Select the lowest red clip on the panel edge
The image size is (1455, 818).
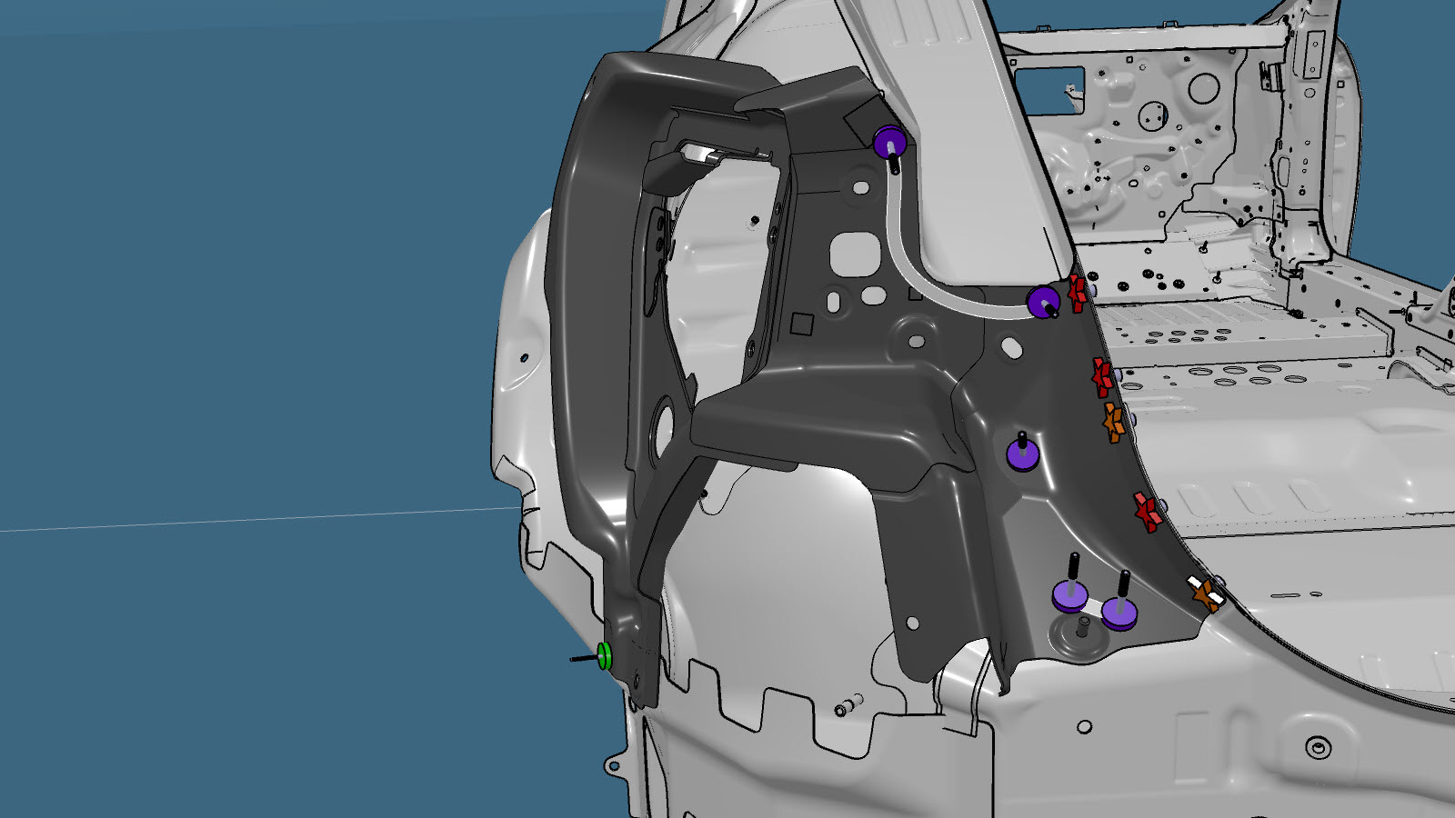tap(1148, 512)
